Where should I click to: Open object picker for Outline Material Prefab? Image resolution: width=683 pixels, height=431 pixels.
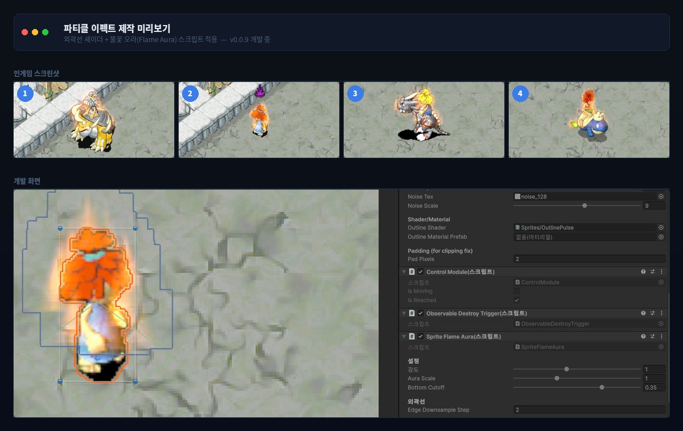[661, 237]
